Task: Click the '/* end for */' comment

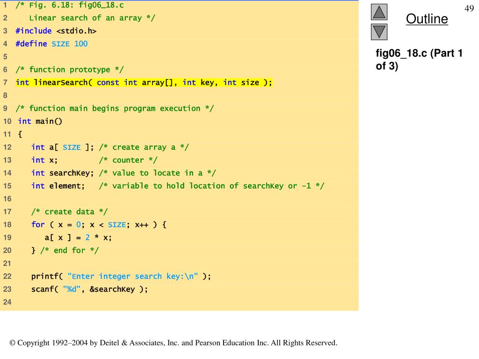Action: (69, 251)
